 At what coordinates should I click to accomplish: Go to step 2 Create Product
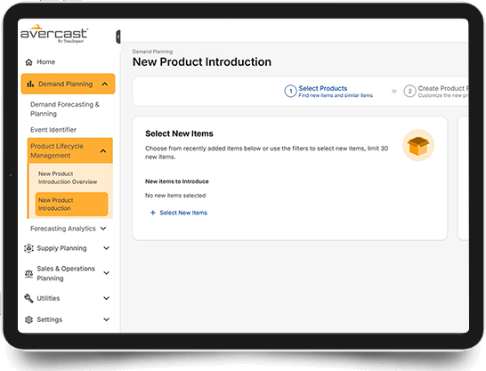[436, 92]
